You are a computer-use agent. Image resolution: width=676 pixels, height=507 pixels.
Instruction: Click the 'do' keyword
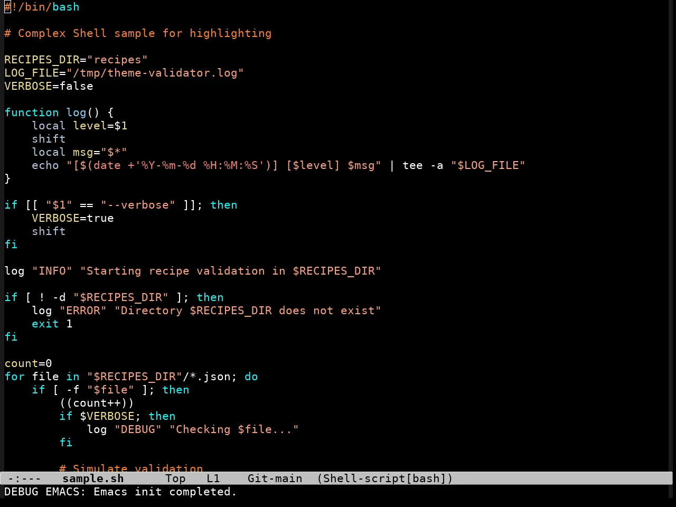tap(251, 377)
